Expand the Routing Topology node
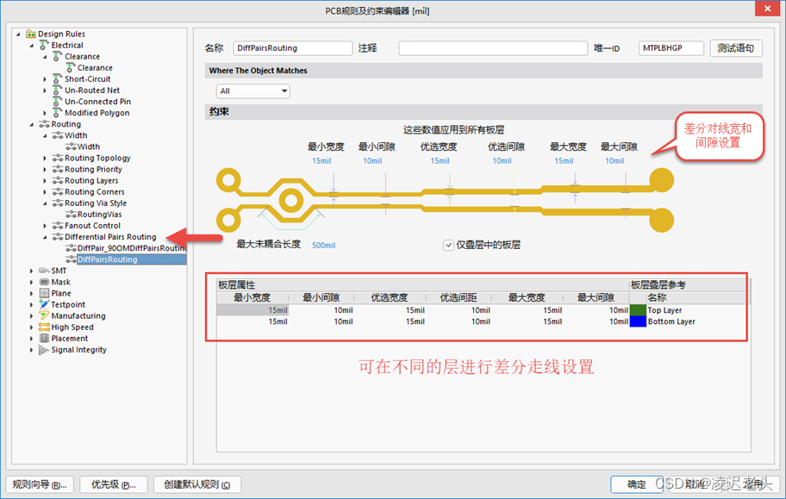 coord(46,159)
